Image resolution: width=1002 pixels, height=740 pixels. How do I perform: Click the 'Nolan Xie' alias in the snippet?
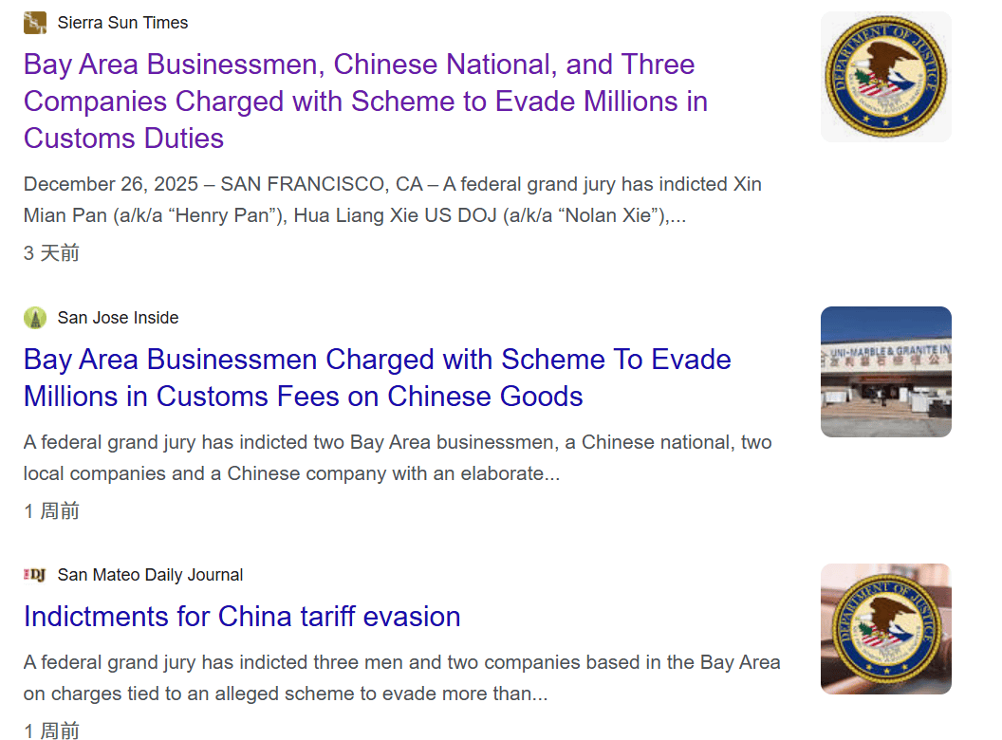[603, 216]
